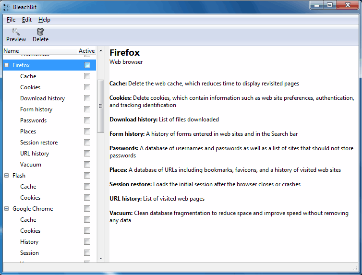Enable the Flash Cookies checkbox
Viewport: 362px width, 275px height.
[x=87, y=197]
